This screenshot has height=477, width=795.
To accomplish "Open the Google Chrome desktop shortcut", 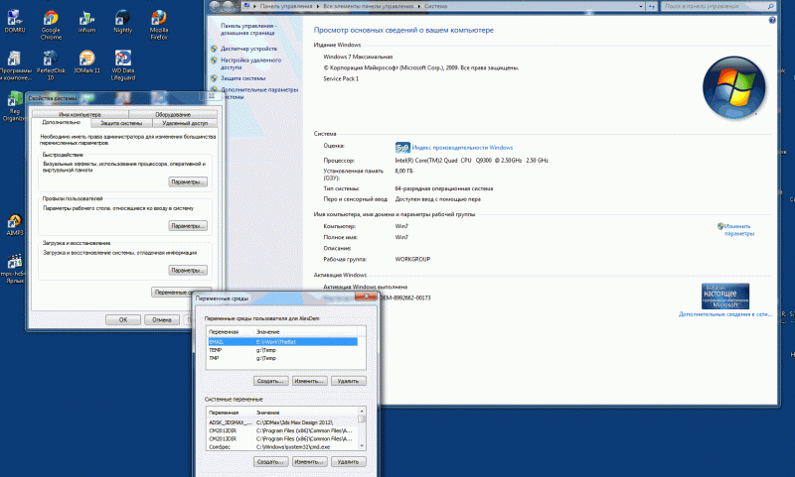I will [51, 20].
